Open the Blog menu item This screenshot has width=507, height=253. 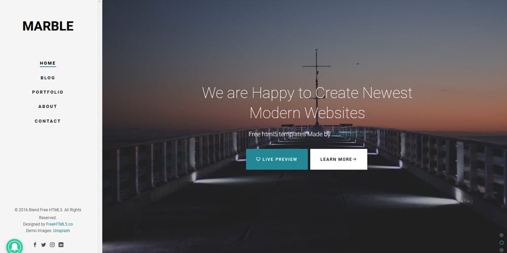click(x=48, y=78)
